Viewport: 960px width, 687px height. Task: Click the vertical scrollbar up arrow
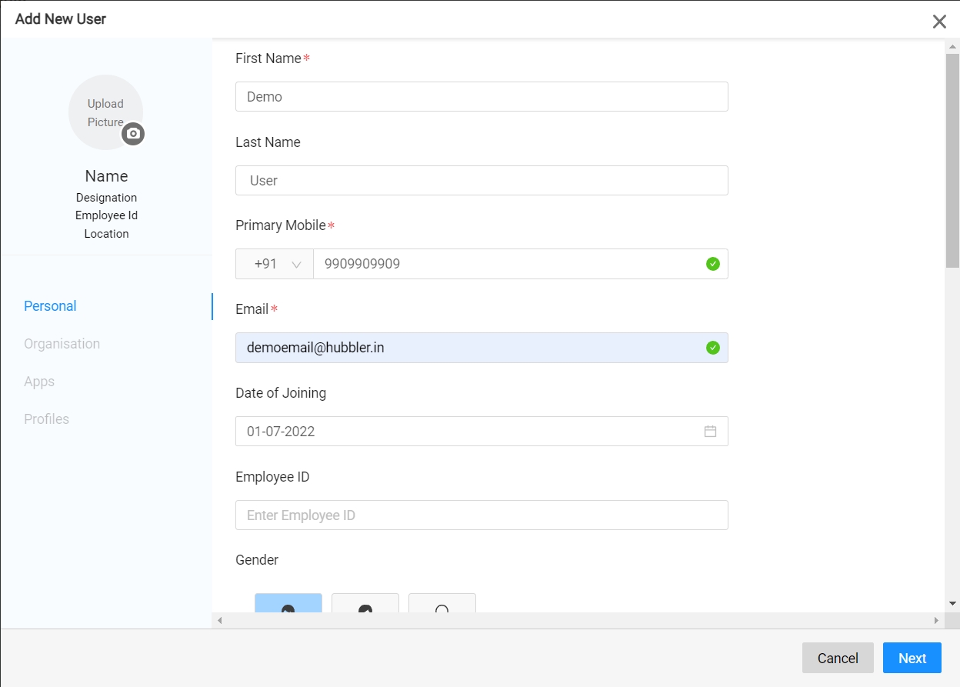tap(952, 47)
